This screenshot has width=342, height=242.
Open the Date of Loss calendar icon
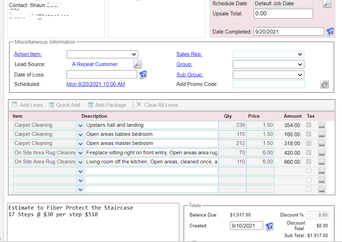coord(143,75)
